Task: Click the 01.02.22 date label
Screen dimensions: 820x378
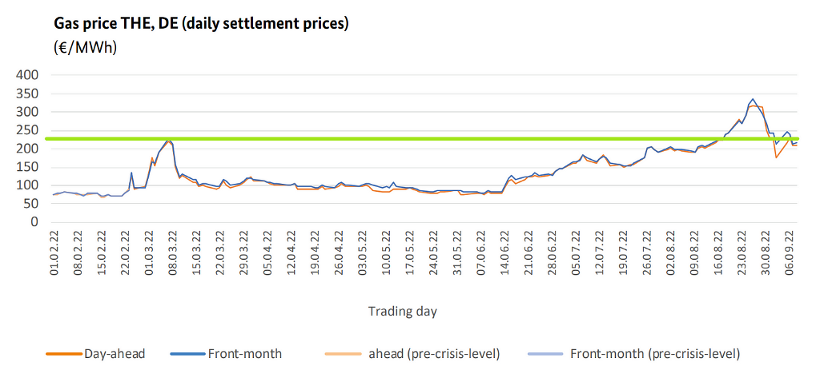Action: pyautogui.click(x=54, y=253)
